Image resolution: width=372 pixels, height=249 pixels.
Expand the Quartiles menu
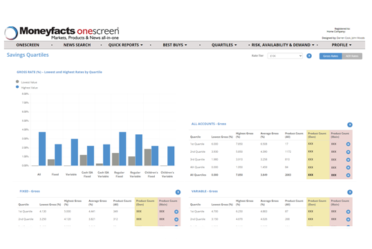[224, 45]
